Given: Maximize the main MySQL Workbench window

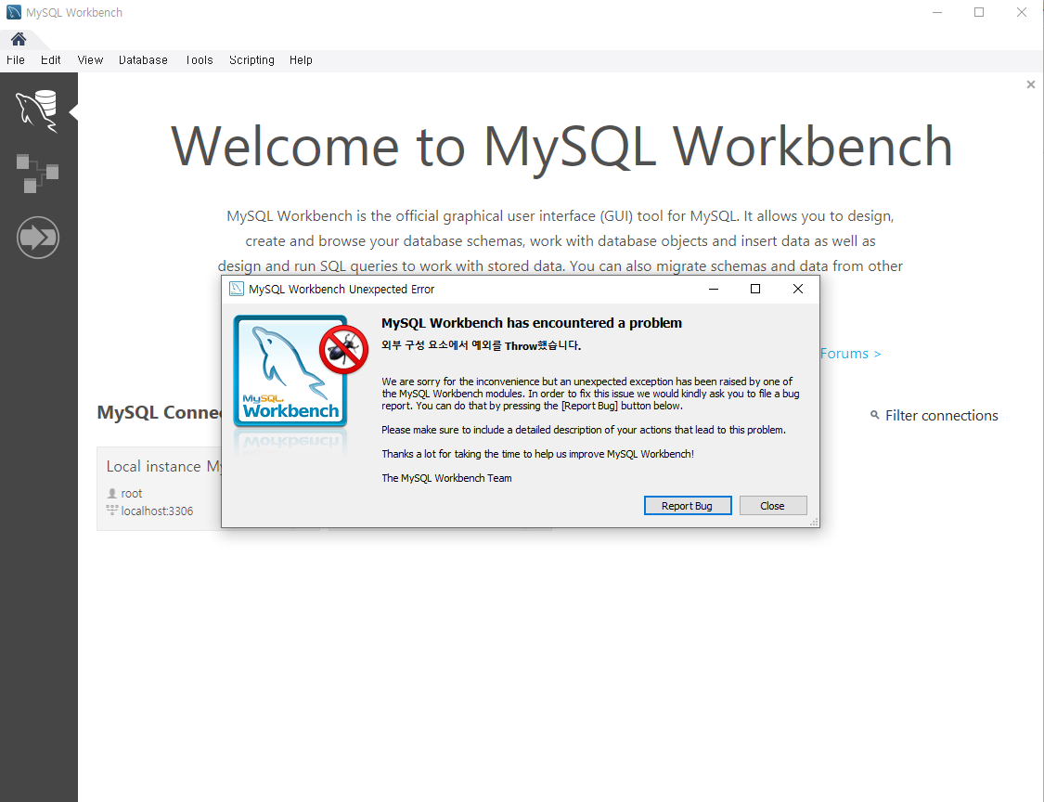Looking at the screenshot, I should point(979,13).
